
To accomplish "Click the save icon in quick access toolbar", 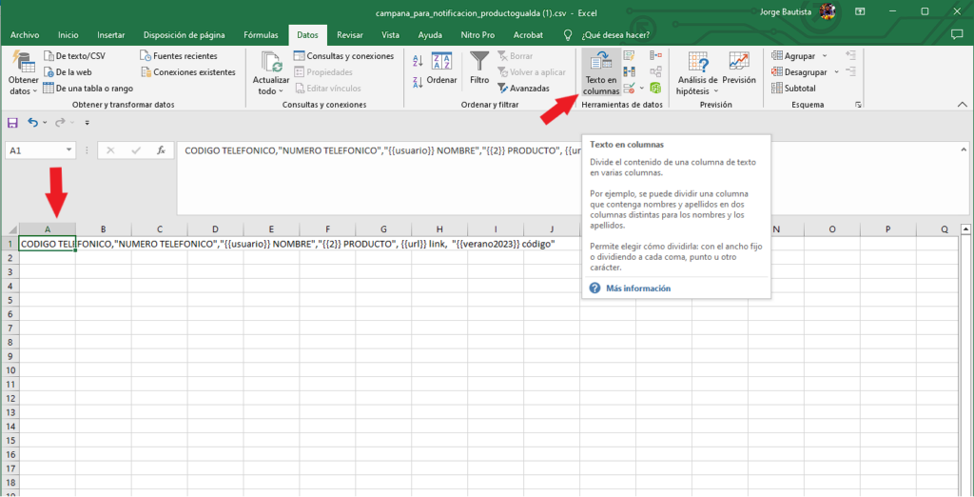I will [12, 123].
